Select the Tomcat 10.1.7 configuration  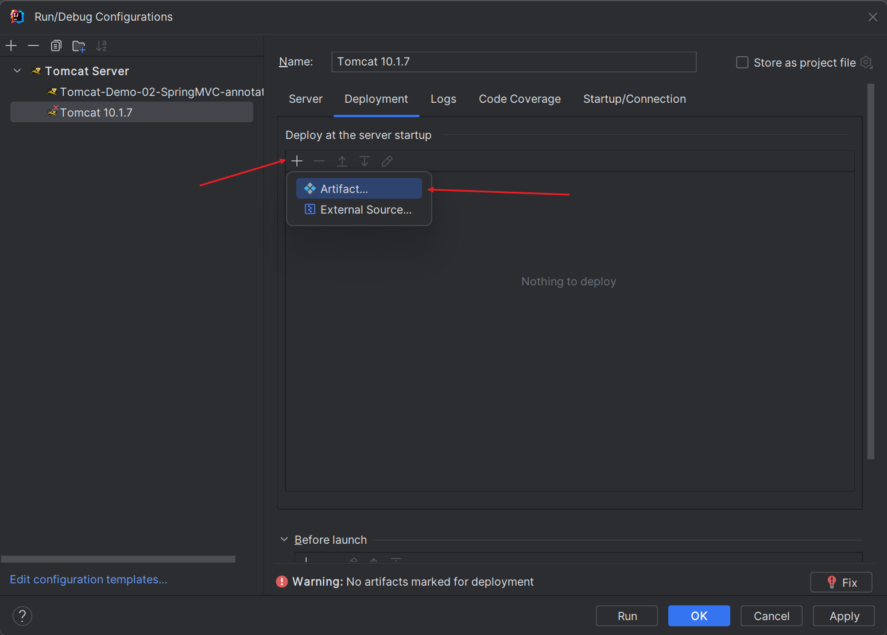(131, 112)
